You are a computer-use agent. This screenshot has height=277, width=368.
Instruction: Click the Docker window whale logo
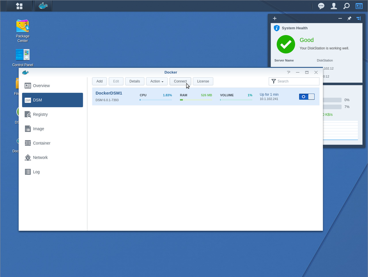tap(25, 73)
